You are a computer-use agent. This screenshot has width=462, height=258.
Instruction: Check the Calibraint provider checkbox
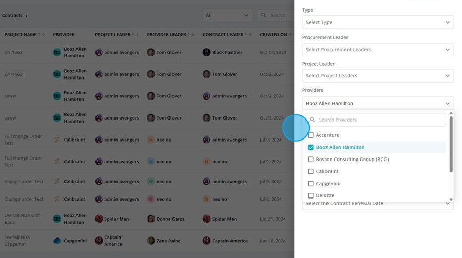311,171
